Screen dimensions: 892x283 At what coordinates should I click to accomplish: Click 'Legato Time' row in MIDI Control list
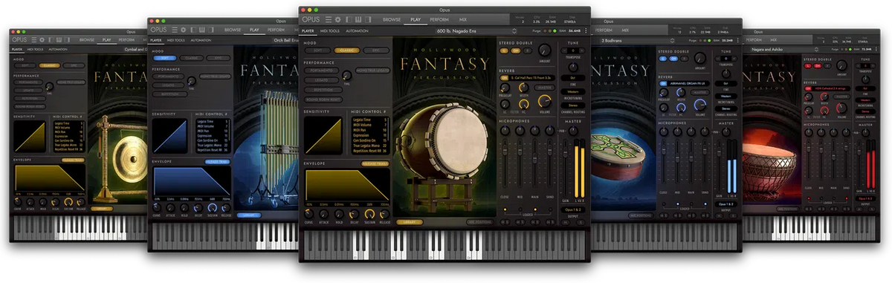click(x=369, y=120)
